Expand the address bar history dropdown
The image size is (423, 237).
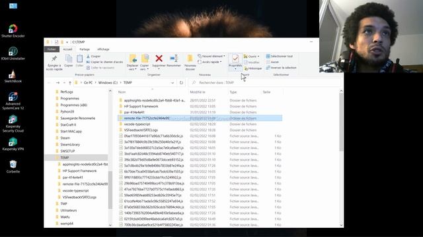(173, 83)
